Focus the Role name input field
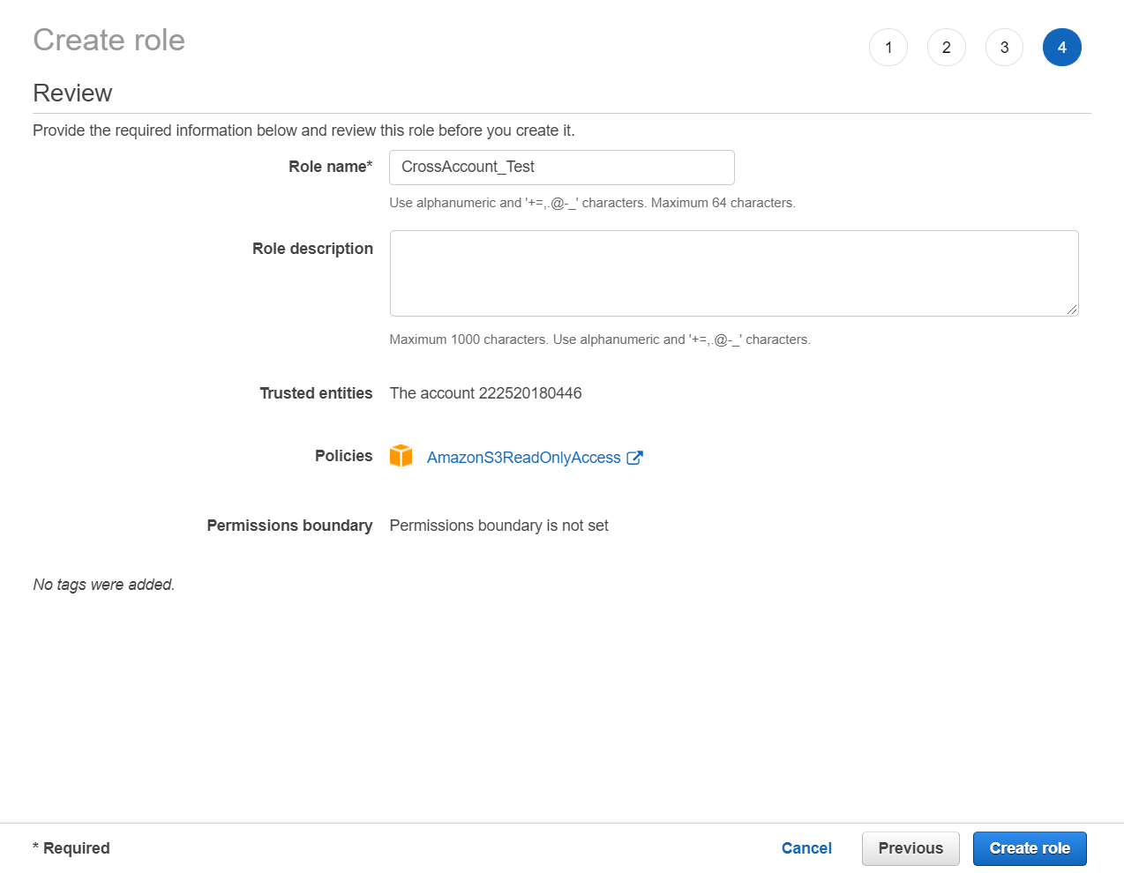Image resolution: width=1124 pixels, height=873 pixels. coord(561,168)
